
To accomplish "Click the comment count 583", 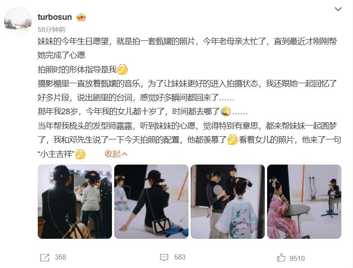I will pyautogui.click(x=180, y=257).
